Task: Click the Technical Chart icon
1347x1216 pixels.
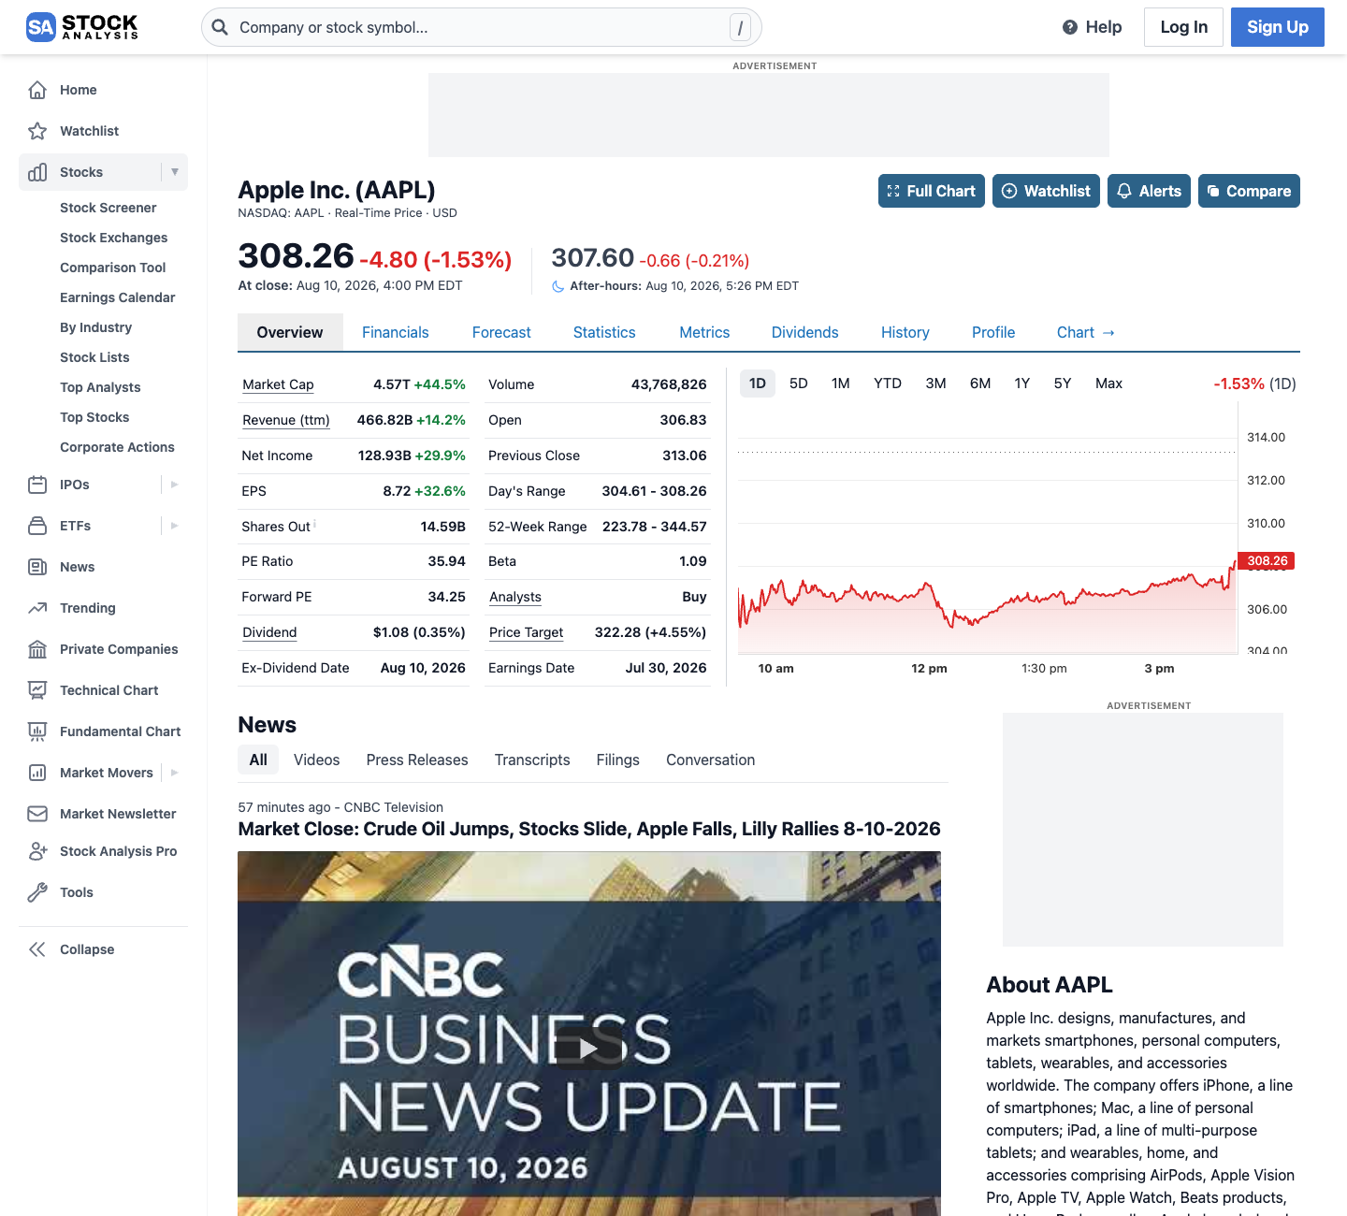Action: [x=37, y=690]
